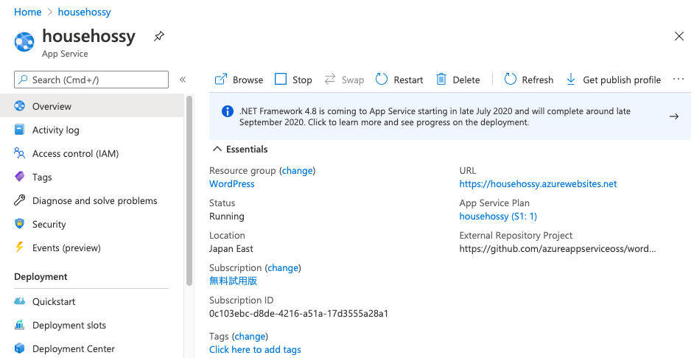
Task: Click the Swap arrows icon
Action: pyautogui.click(x=330, y=80)
